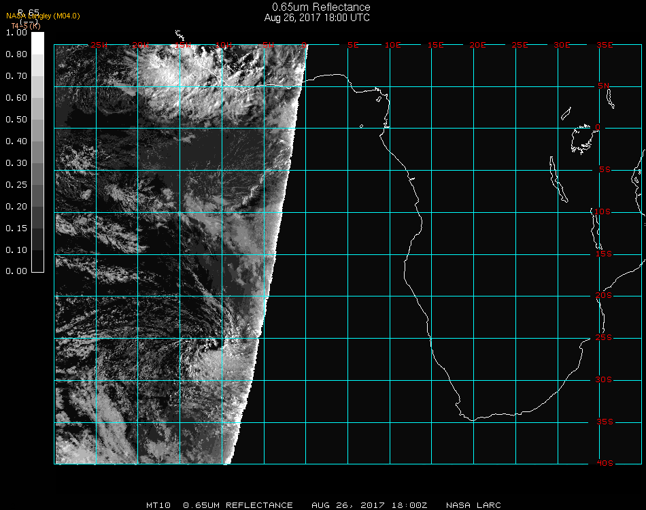Select the 35E longitude label
646x510 pixels.
click(605, 45)
